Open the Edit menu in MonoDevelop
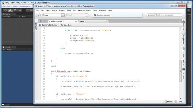This screenshot has width=193, height=108. [42, 10]
